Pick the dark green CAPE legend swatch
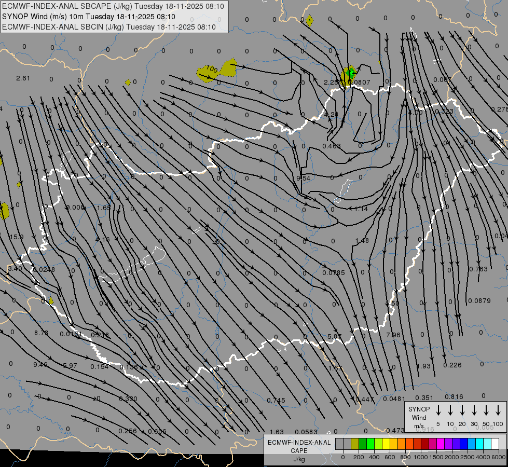This screenshot has height=467, width=508. pos(363,444)
